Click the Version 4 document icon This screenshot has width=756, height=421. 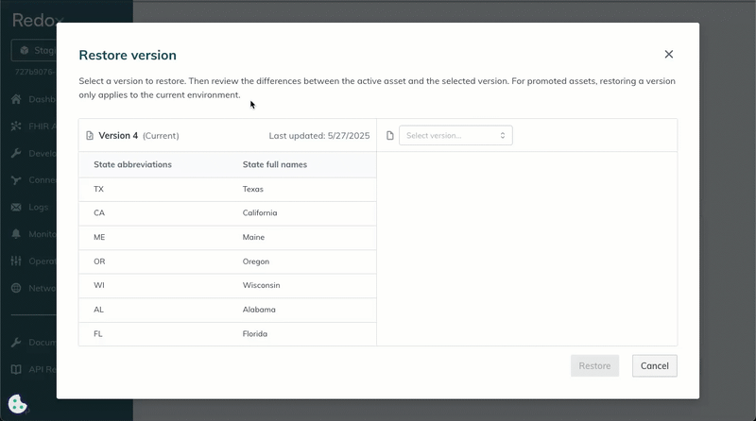click(x=90, y=136)
